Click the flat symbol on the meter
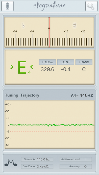 click(23, 25)
